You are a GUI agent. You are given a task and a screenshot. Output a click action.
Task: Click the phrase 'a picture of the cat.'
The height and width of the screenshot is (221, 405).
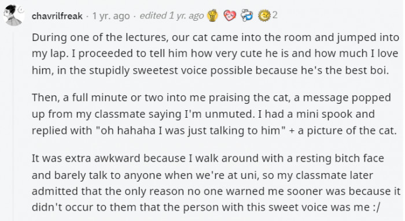pos(347,130)
